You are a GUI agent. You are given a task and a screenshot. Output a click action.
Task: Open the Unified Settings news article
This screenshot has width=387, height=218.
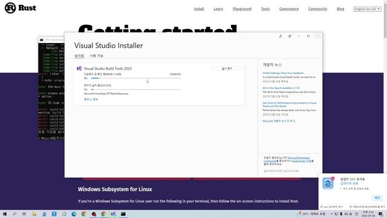283,73
